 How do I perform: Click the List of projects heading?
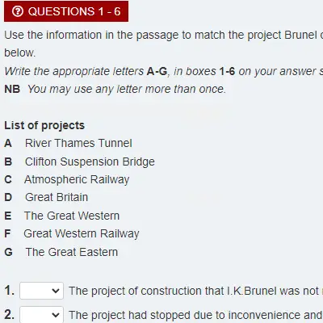pyautogui.click(x=44, y=125)
